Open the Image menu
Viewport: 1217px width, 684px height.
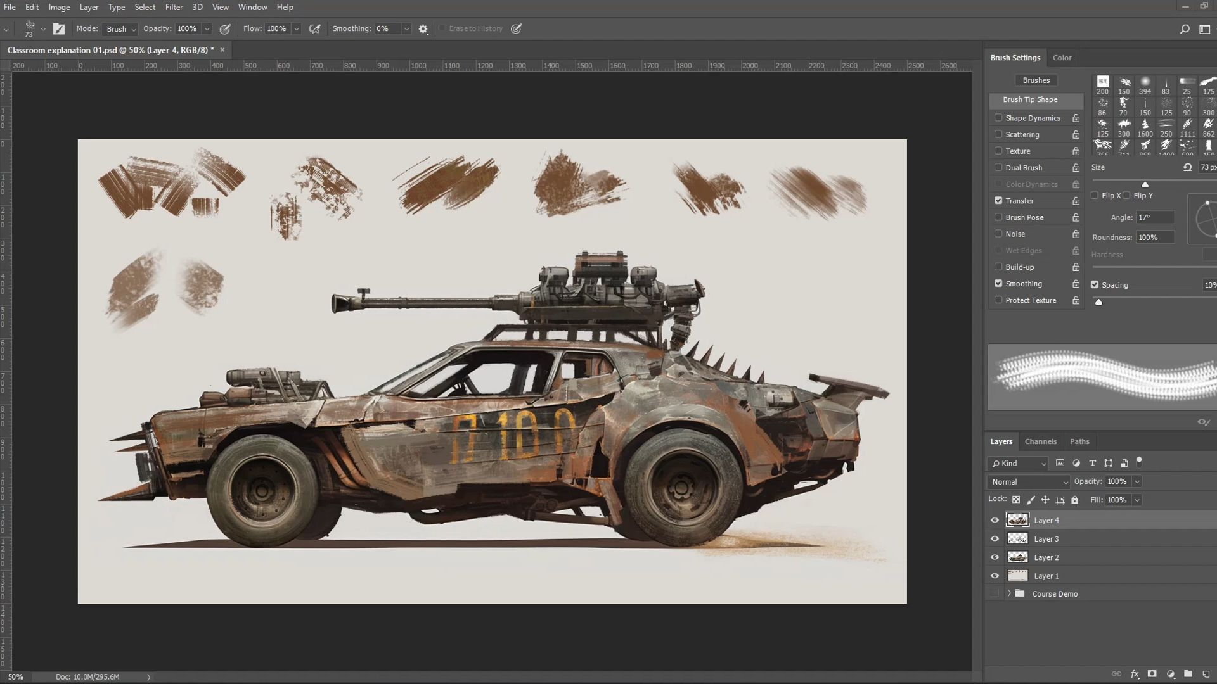[x=59, y=7]
